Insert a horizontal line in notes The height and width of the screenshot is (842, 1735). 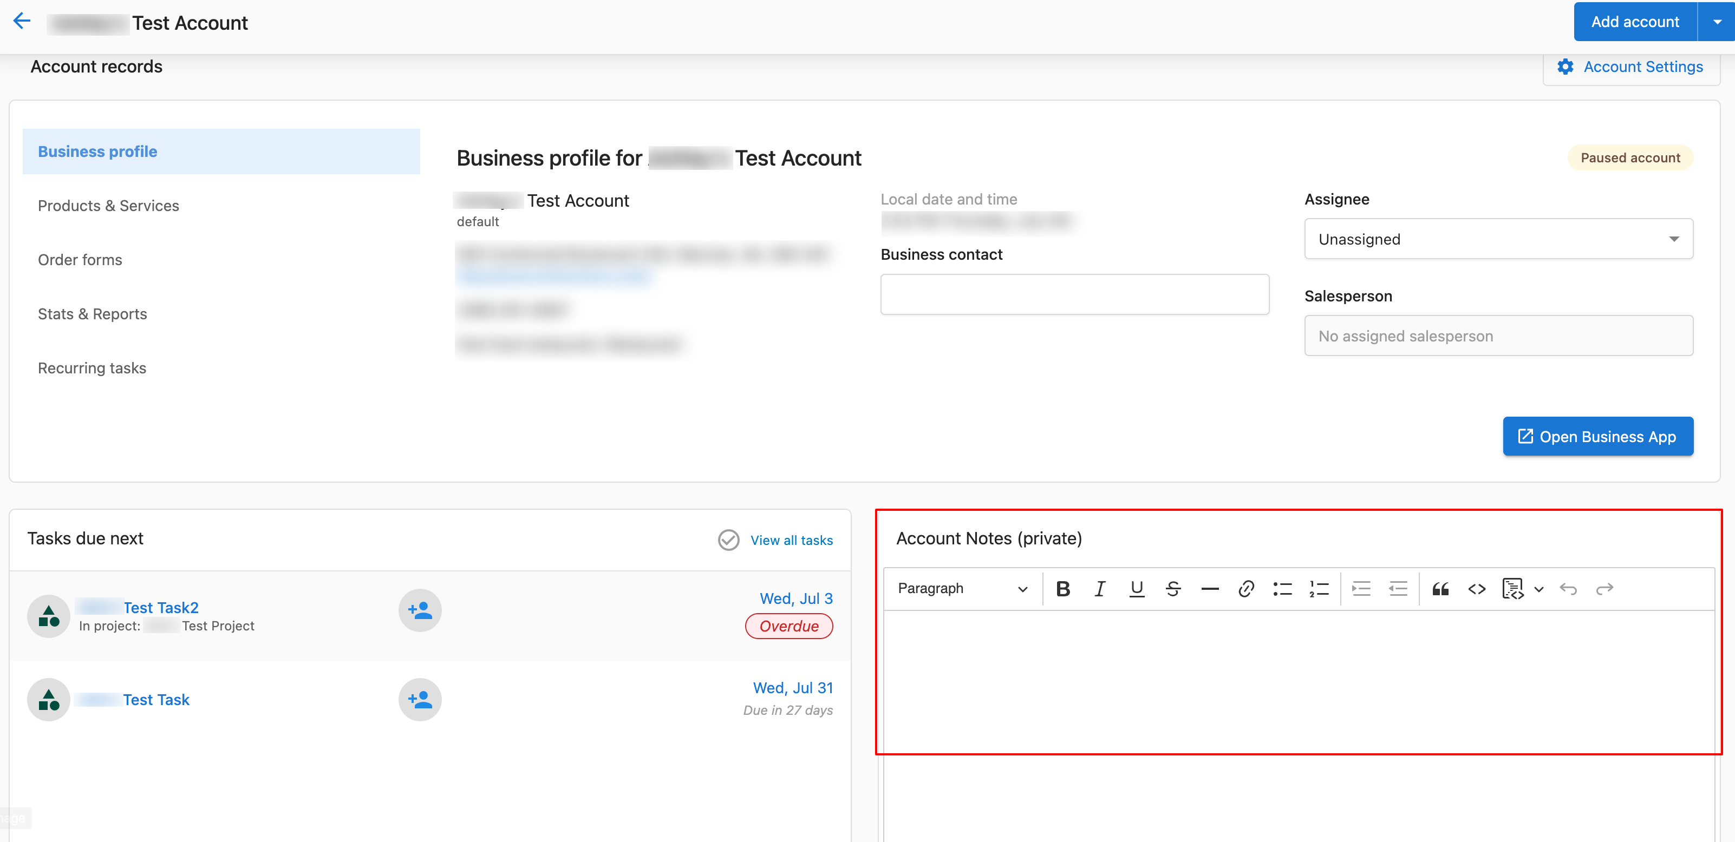click(x=1210, y=589)
